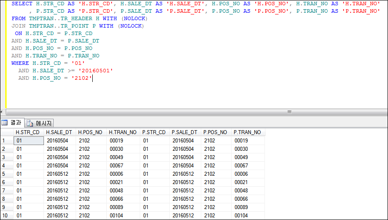Place cursor on AND H.TRAN_NO = P.TRAN_NO line
This screenshot has height=220, width=388.
click(x=55, y=56)
